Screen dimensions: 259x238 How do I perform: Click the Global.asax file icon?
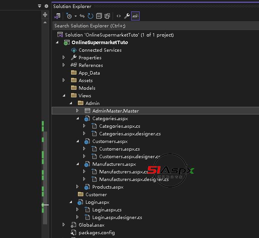(x=73, y=225)
